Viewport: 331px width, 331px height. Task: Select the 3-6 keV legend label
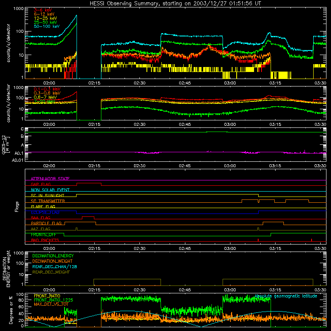click(x=43, y=10)
